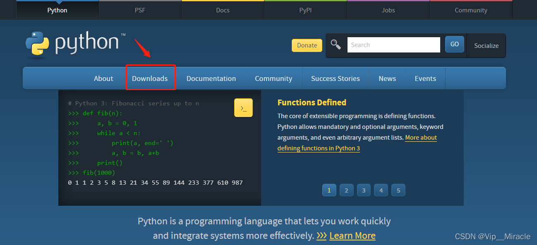Click the 'a, b = b, a+b' code line

click(x=114, y=153)
